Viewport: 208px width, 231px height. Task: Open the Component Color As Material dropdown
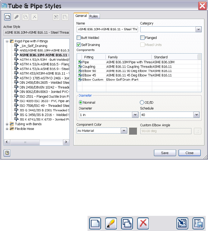click(x=124, y=130)
